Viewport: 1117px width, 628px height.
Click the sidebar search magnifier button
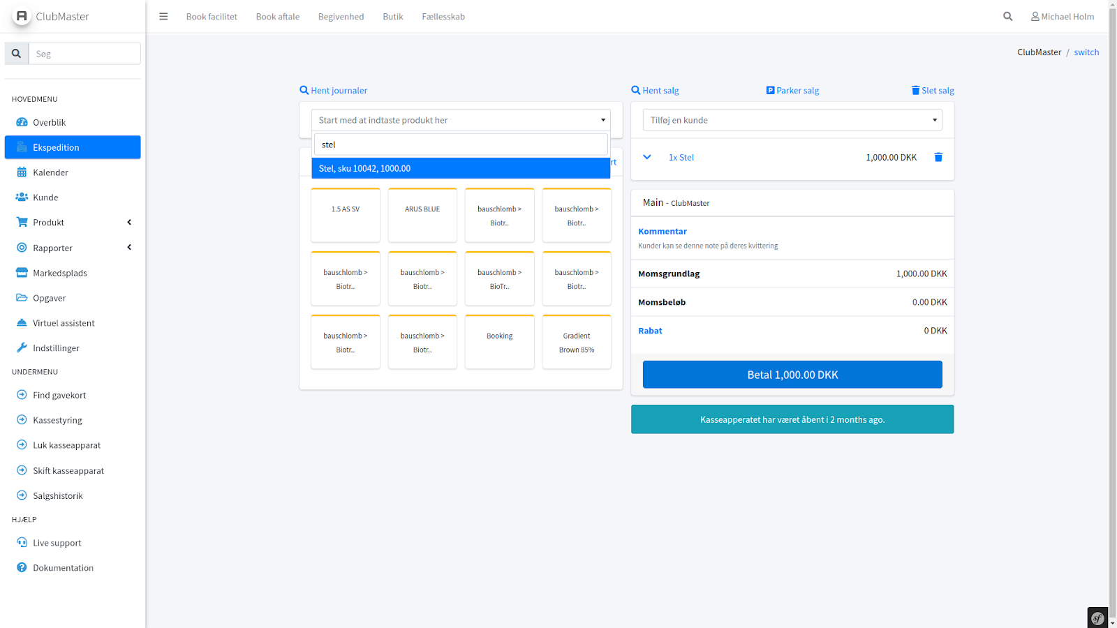[17, 54]
